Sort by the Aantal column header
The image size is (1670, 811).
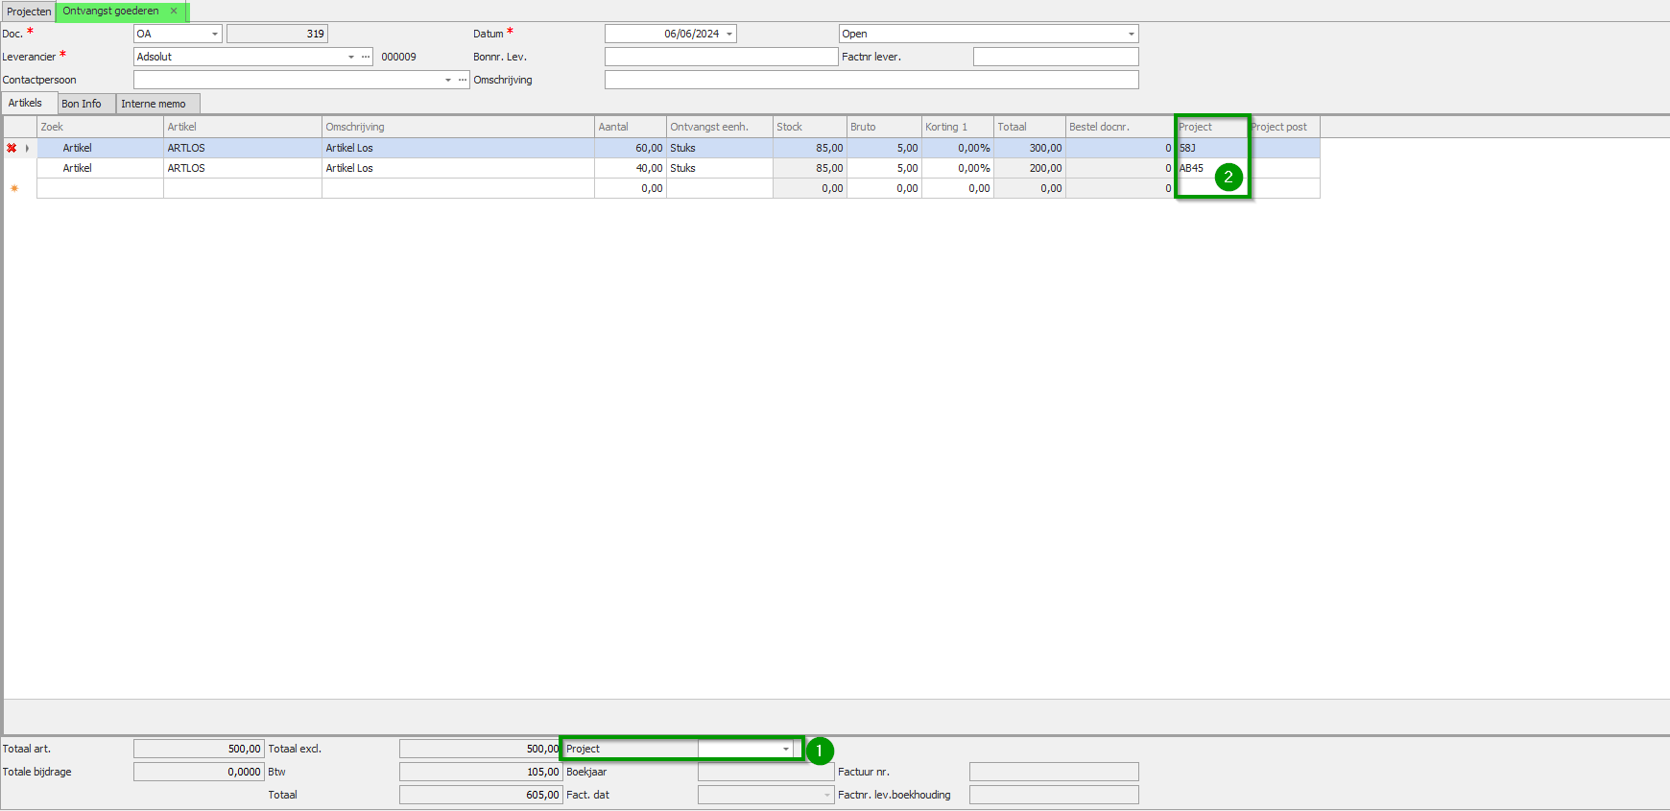[x=630, y=127]
